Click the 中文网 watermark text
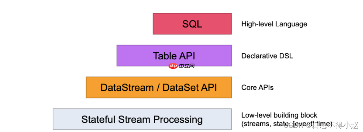The image size is (363, 132). click(187, 66)
